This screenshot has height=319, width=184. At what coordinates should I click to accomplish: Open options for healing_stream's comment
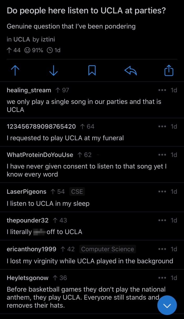point(162,90)
